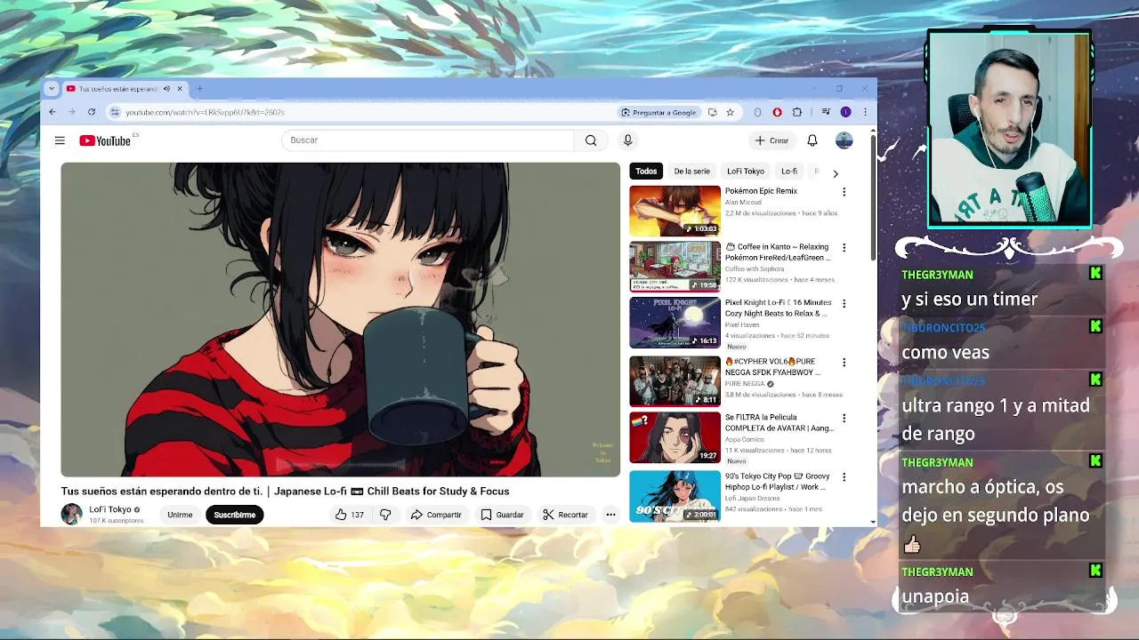Open options for Pokémon Epic Remix video
This screenshot has height=640, width=1139.
(x=844, y=191)
